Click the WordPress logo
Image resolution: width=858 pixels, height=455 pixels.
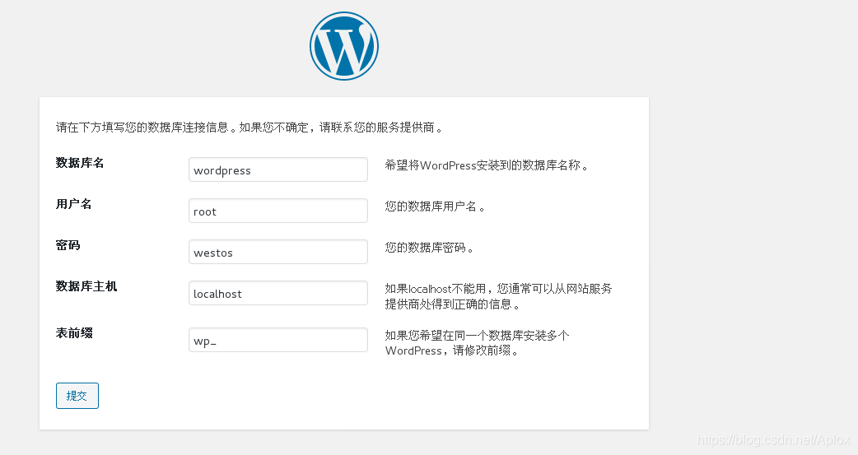[x=344, y=46]
